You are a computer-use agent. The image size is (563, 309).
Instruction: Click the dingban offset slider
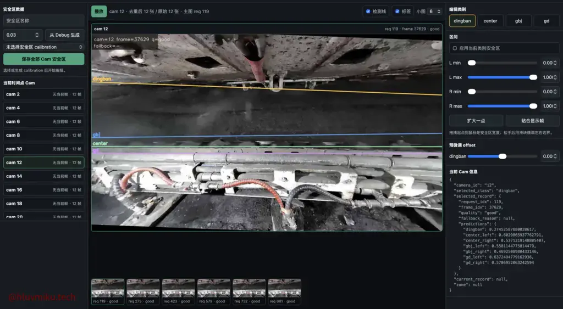(x=503, y=156)
